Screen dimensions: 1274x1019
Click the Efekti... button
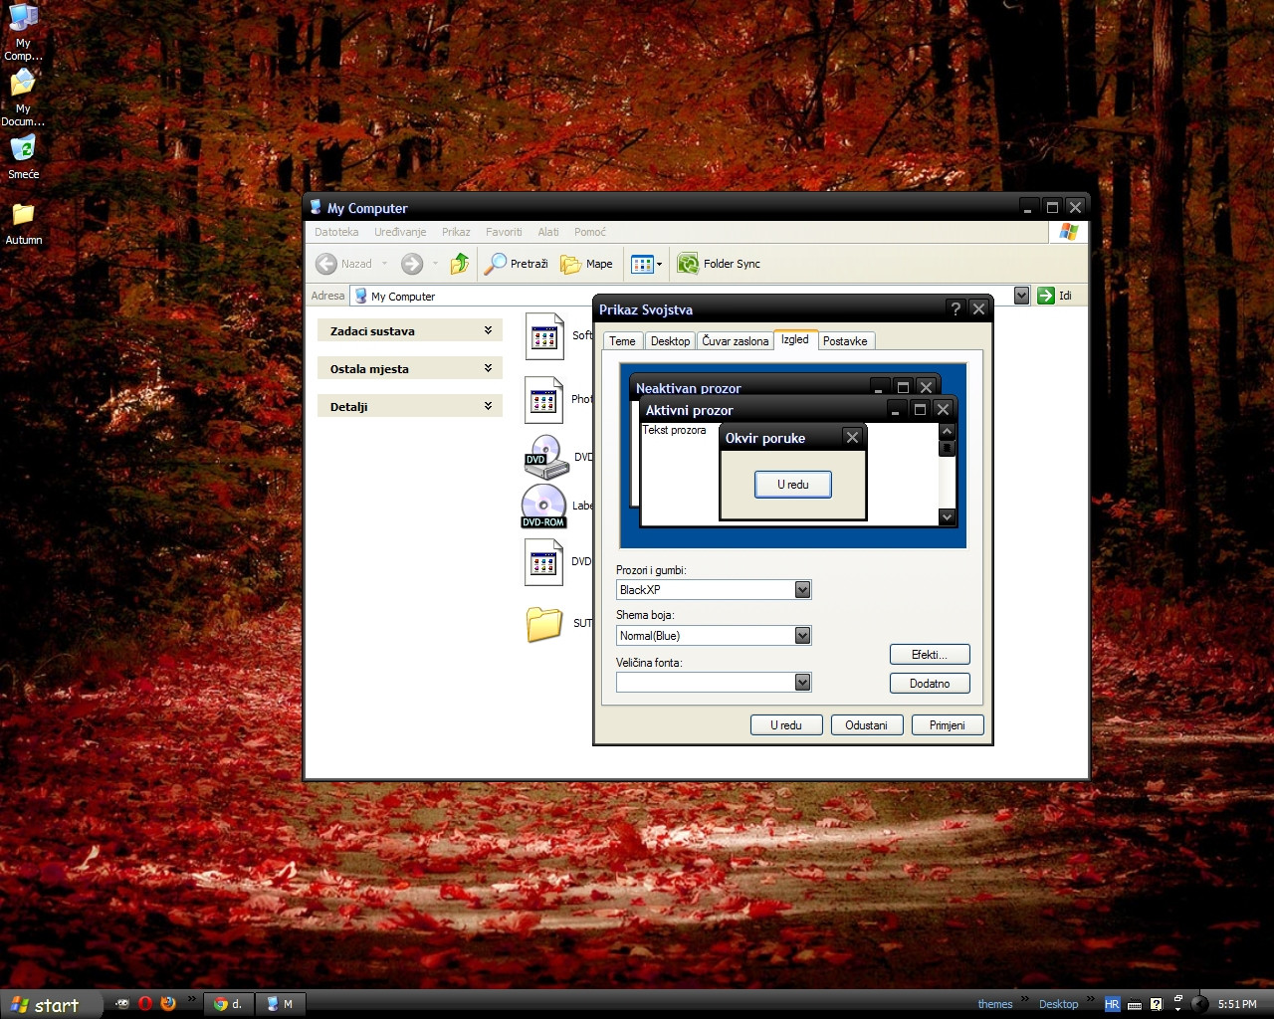[x=930, y=655]
